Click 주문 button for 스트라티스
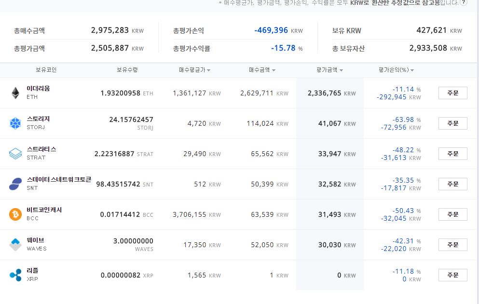479x304 pixels. point(453,154)
